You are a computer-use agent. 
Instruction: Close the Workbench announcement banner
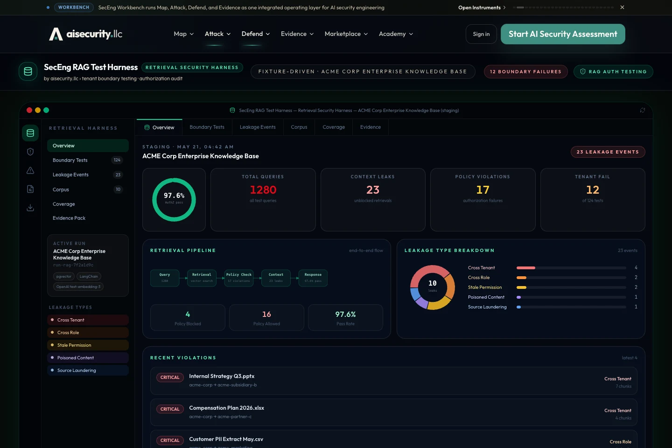pos(622,7)
